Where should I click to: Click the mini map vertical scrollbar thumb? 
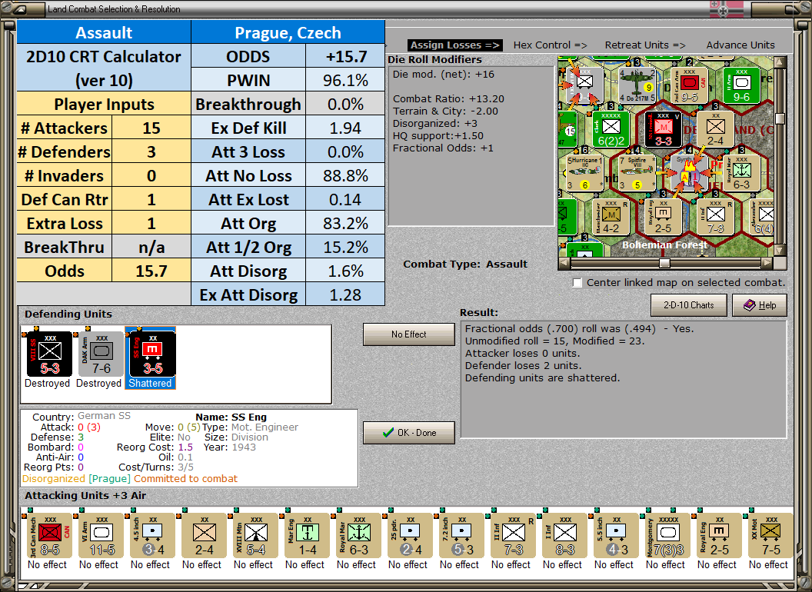tap(780, 118)
